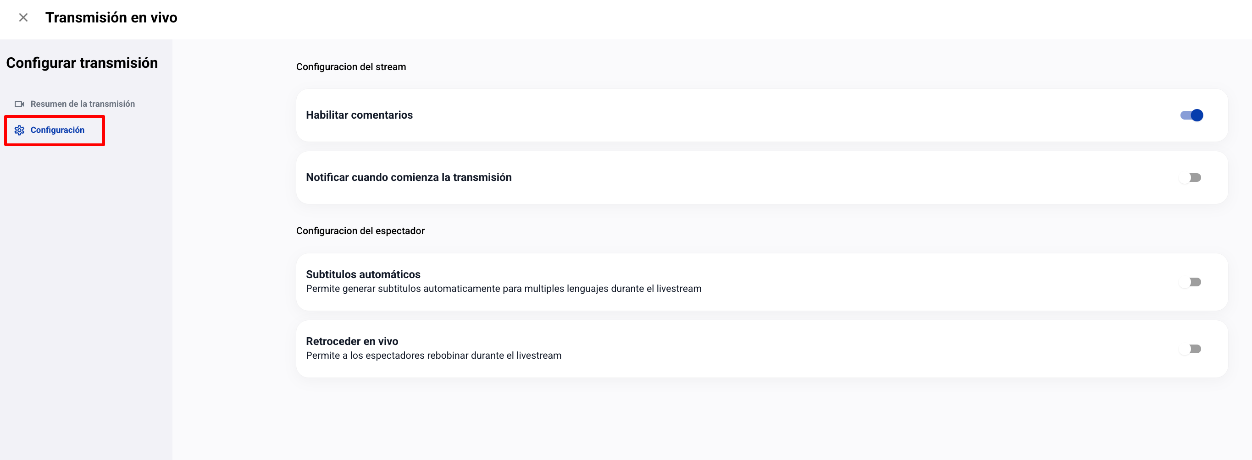Click the automatic subtitles description text

(x=504, y=289)
